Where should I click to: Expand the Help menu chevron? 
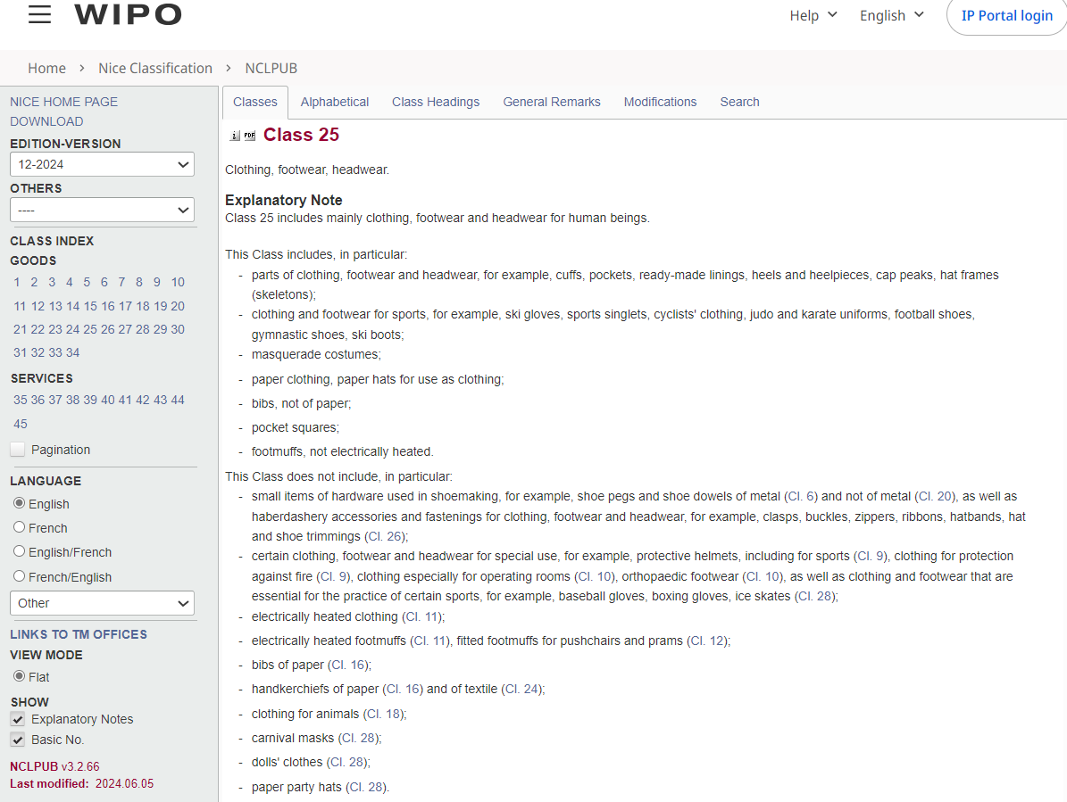tap(832, 15)
